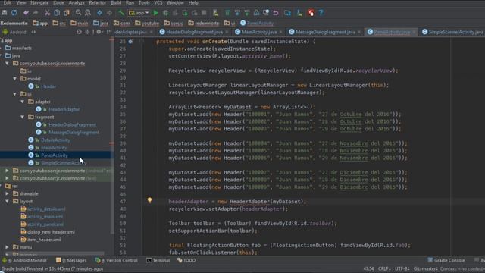Click the redemnorte breadcrumb folder

click(204, 24)
